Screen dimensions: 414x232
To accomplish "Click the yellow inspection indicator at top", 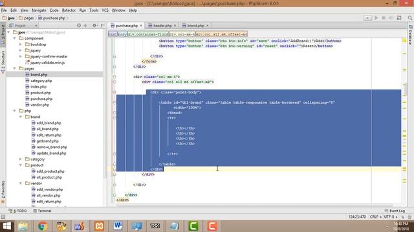I will [x=404, y=41].
